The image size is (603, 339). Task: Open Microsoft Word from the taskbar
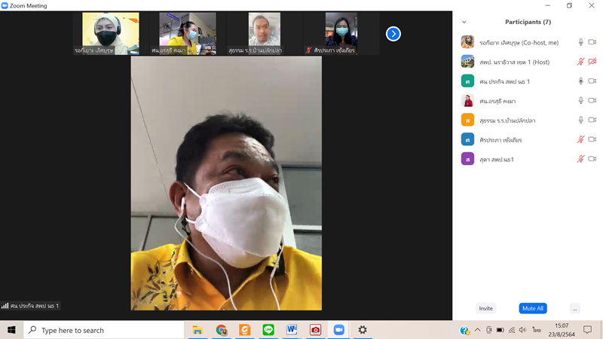point(292,330)
